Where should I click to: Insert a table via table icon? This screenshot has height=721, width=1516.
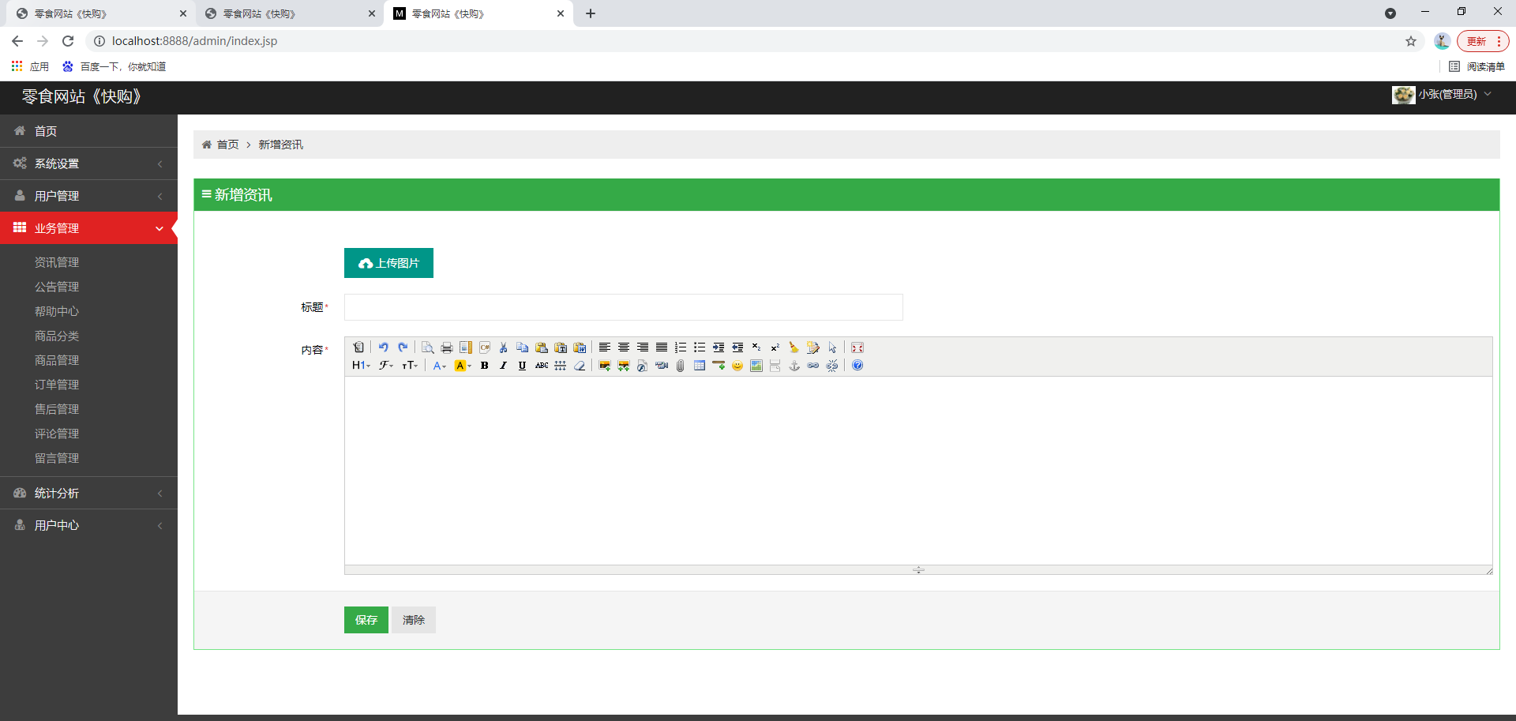click(699, 366)
